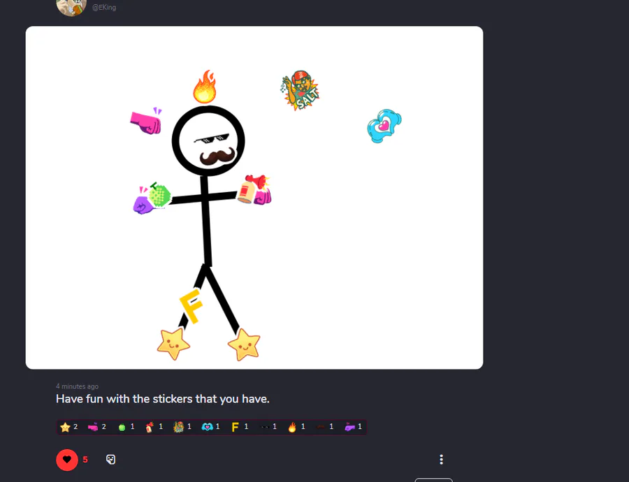Click the purple fist sticker reaction
This screenshot has height=482, width=629.
tap(353, 427)
